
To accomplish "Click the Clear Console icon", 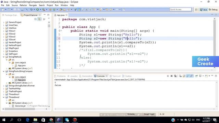I will point(180,76).
